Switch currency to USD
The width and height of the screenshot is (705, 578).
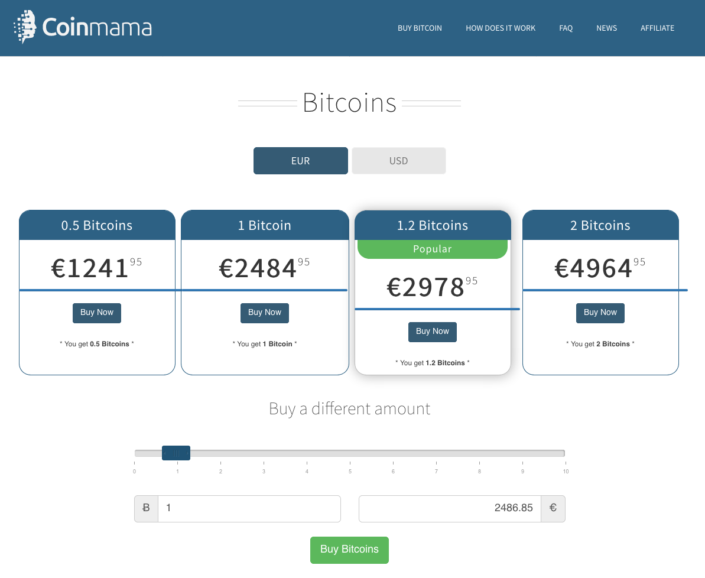399,161
